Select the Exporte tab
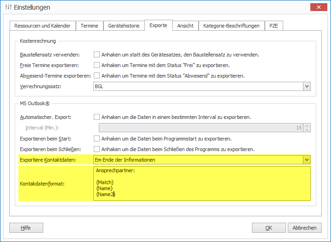The width and height of the screenshot is (331, 242). (x=158, y=25)
